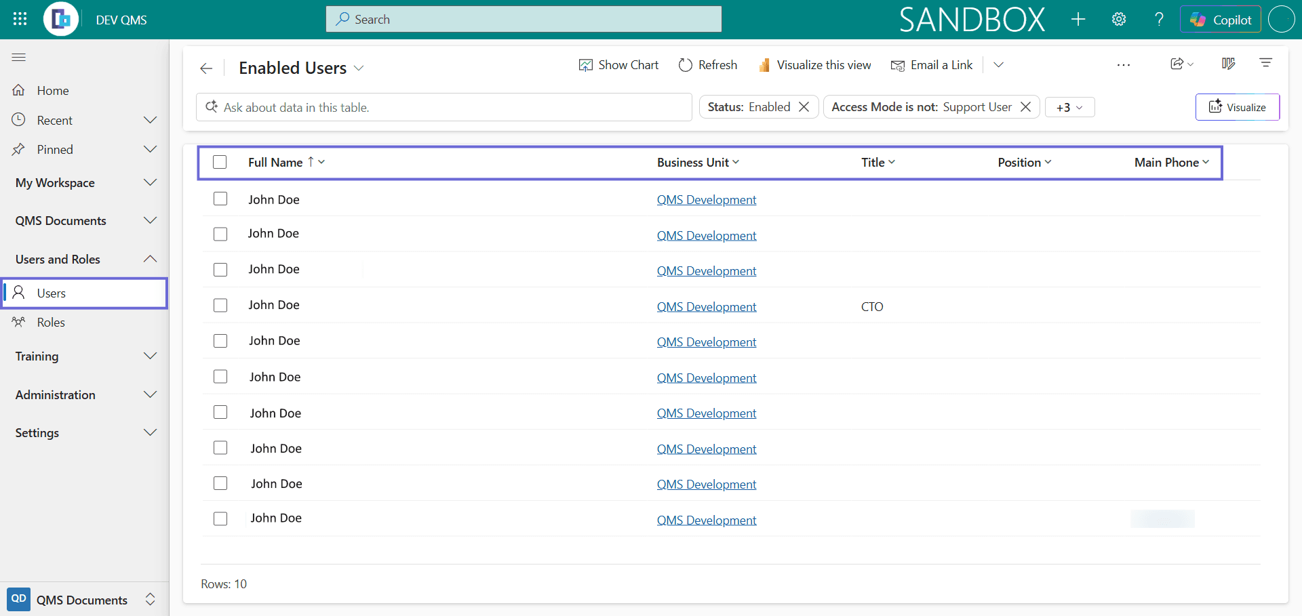The image size is (1302, 616).
Task: Click the plus icon to create new record
Action: pos(1078,19)
